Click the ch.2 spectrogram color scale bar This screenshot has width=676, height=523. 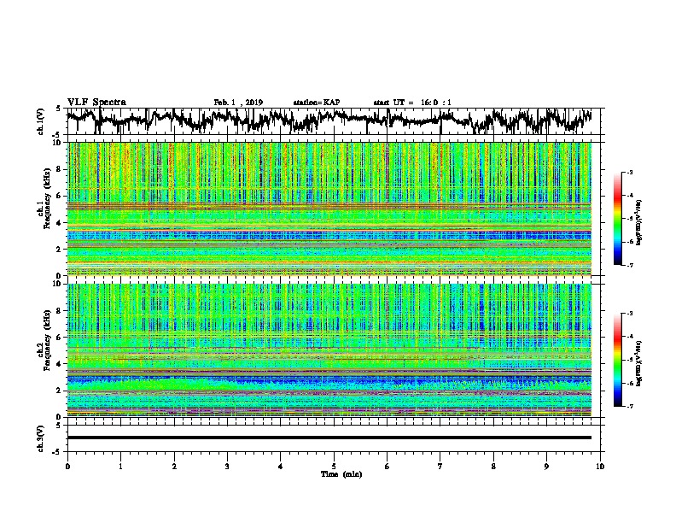tap(617, 360)
